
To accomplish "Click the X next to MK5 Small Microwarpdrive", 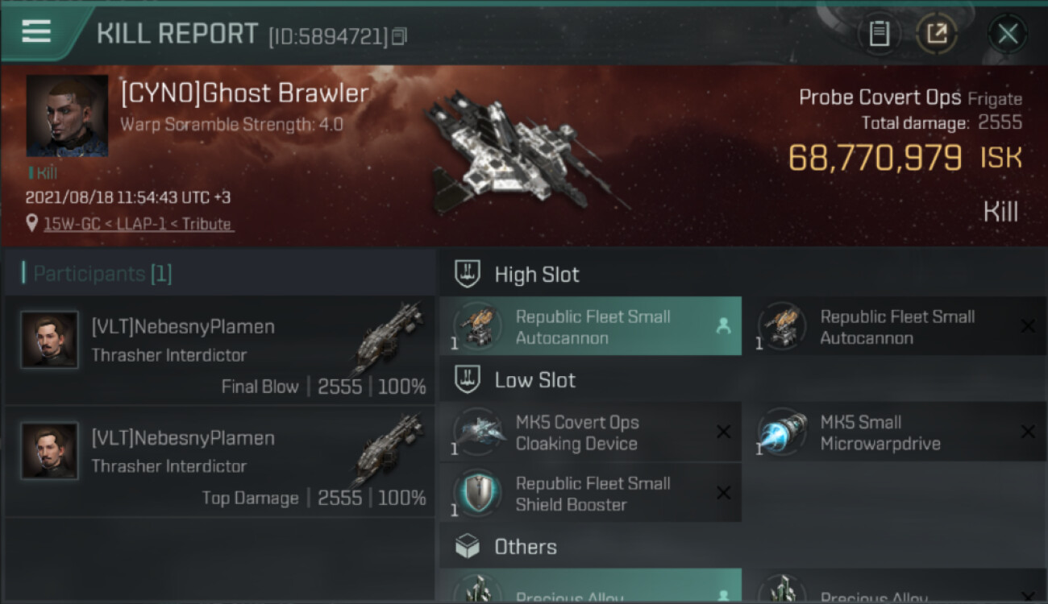I will click(1028, 432).
